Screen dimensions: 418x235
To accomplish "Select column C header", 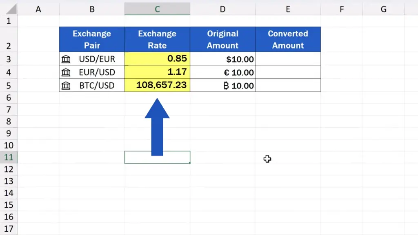I will [x=157, y=9].
